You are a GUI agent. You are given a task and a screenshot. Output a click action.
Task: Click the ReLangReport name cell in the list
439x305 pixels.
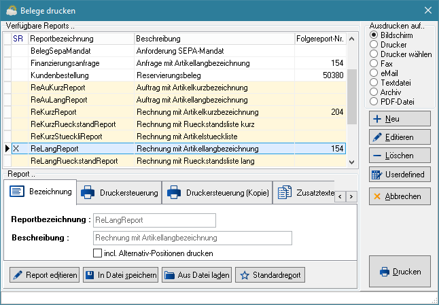click(81, 149)
